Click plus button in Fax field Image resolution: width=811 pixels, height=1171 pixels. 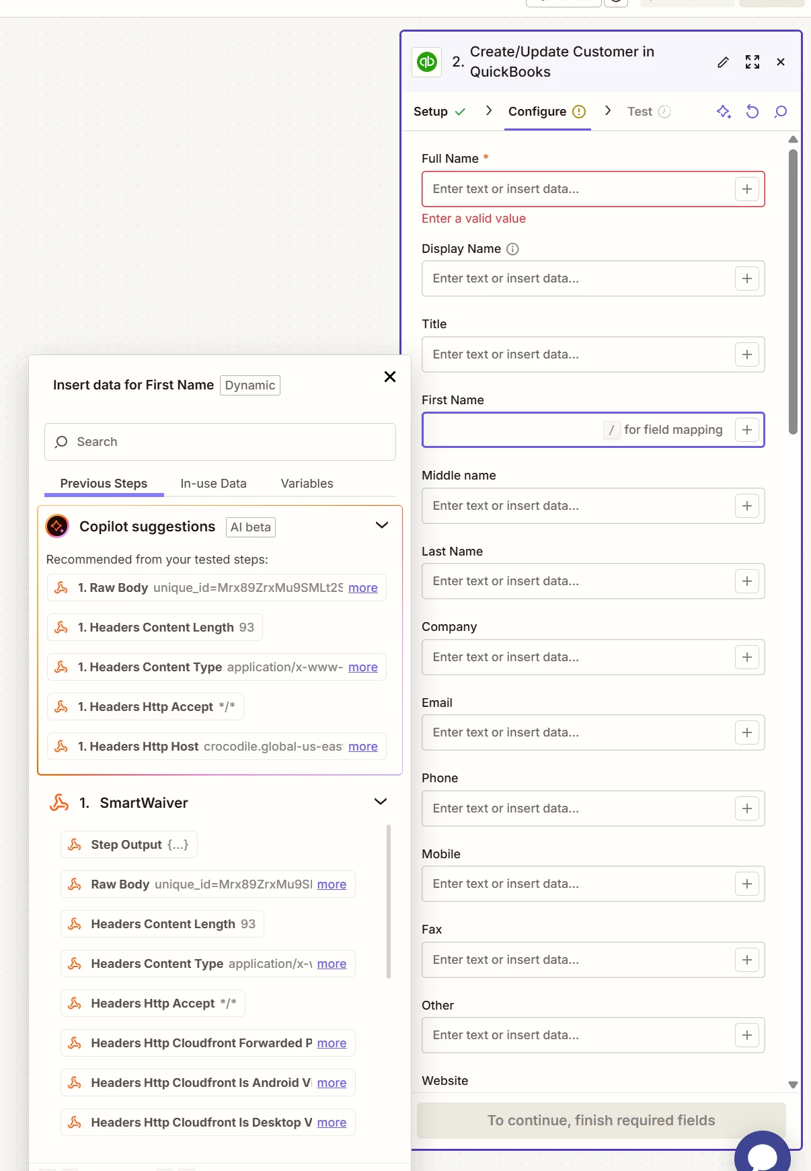[x=747, y=960]
